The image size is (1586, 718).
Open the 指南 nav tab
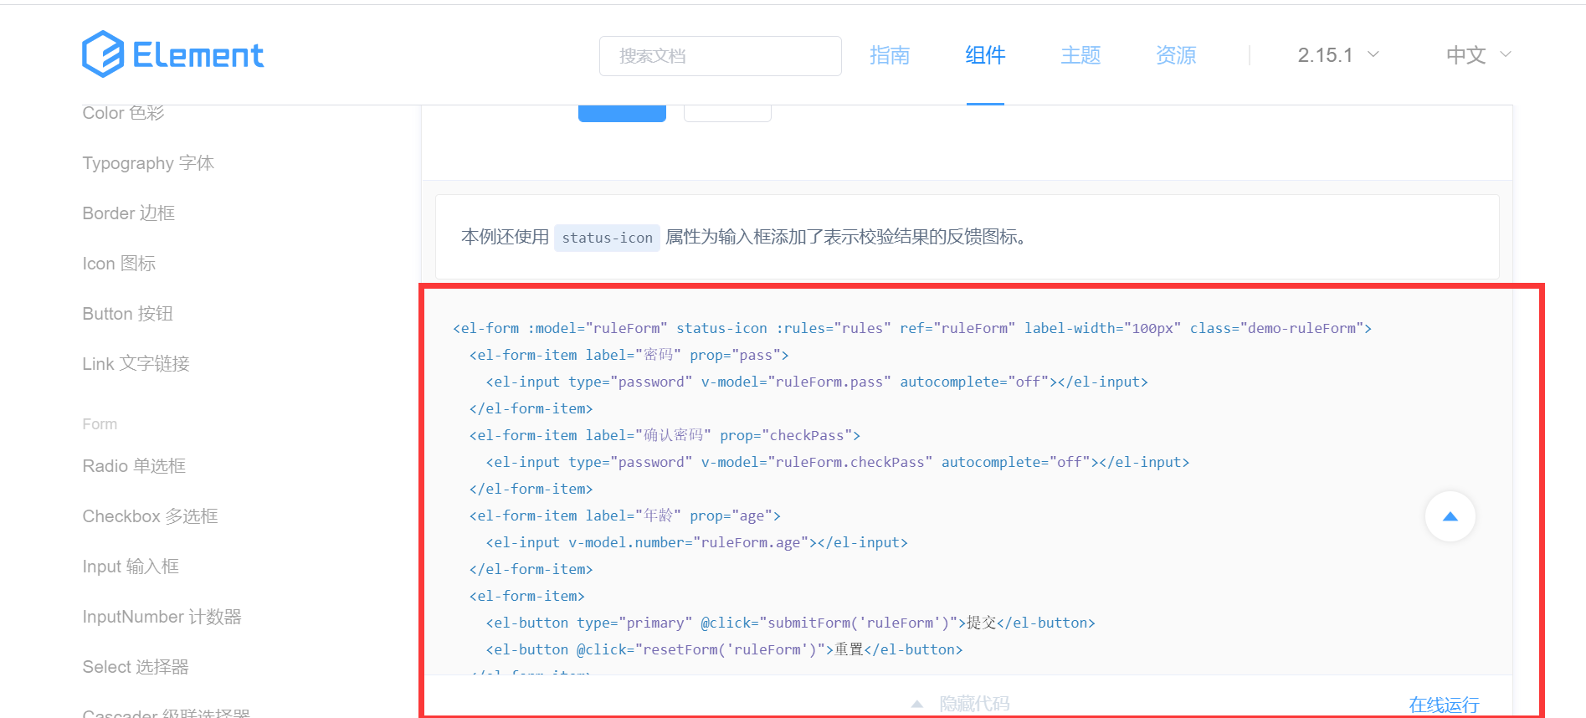tap(889, 55)
